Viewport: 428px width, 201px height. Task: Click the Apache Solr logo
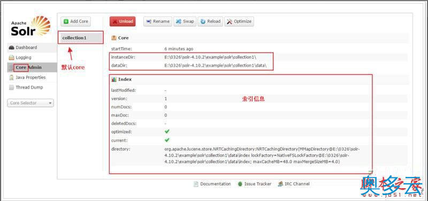click(x=30, y=26)
